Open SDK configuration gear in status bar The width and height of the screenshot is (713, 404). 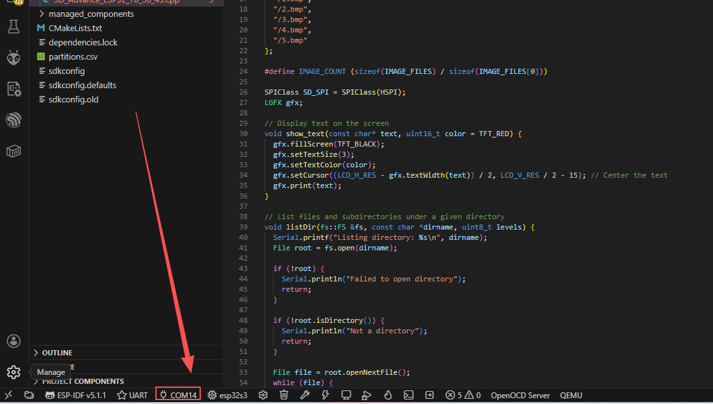click(263, 395)
